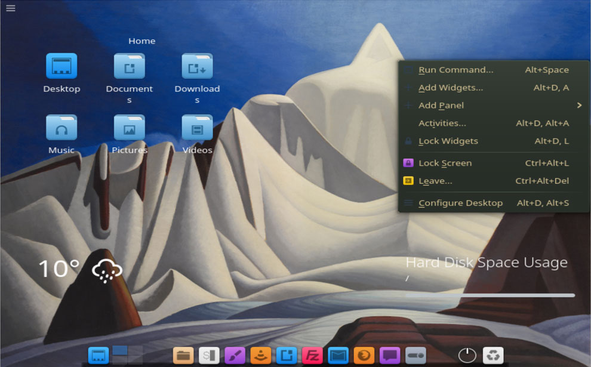Open the Videos folder icon
Viewport: 591px width, 367px height.
pos(197,127)
